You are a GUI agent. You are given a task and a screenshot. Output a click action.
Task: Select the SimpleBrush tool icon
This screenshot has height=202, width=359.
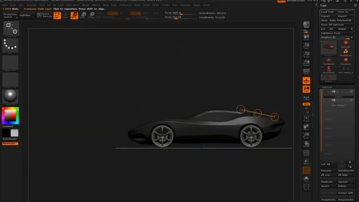point(346,52)
